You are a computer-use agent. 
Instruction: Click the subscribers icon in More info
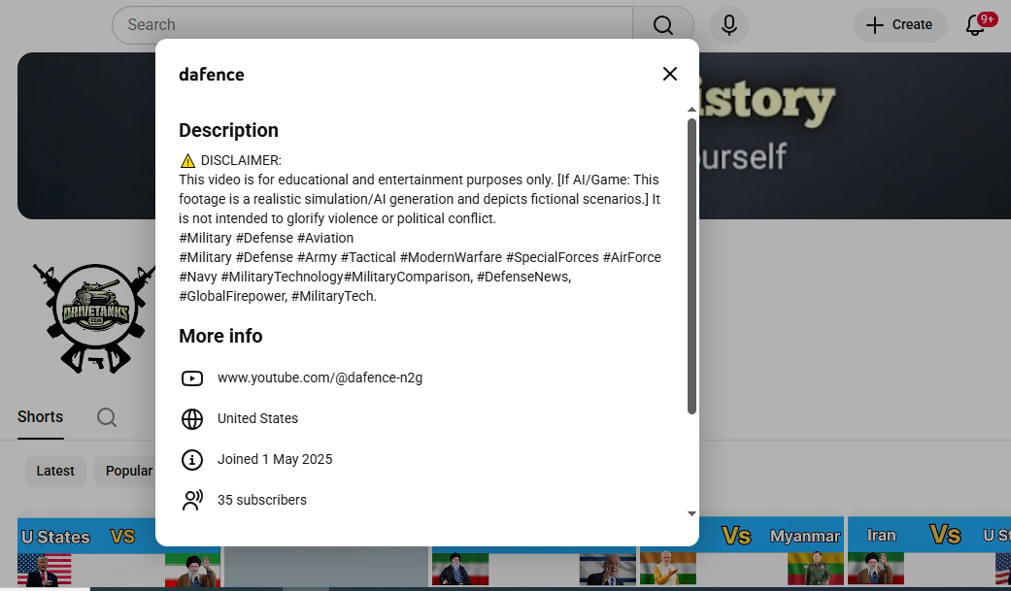[x=192, y=501]
